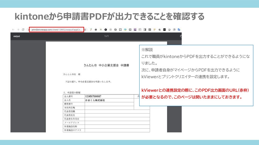Click the '法人名' row label

(x=68, y=100)
